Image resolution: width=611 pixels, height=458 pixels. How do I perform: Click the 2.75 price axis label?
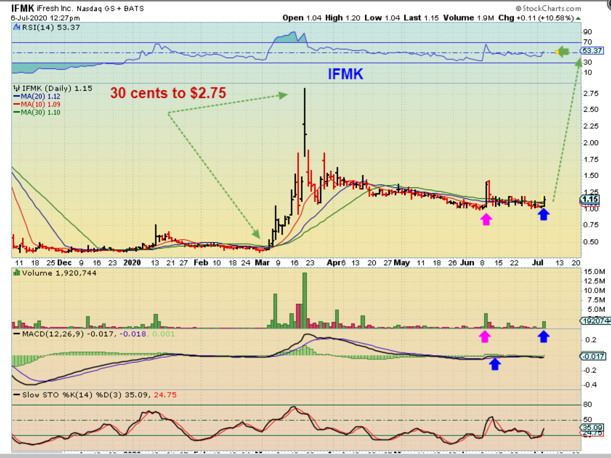click(x=591, y=94)
